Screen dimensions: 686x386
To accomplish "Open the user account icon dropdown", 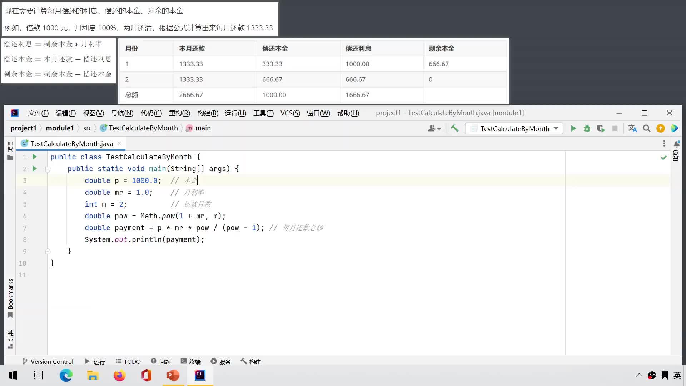I will click(x=434, y=128).
